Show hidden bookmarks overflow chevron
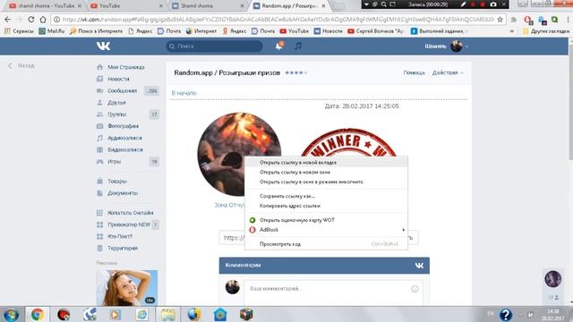Image resolution: width=573 pixels, height=322 pixels. (x=511, y=31)
